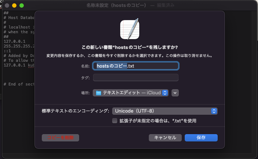Click the empty タグ (tags) field
Image resolution: width=258 pixels, height=159 pixels.
pos(136,77)
